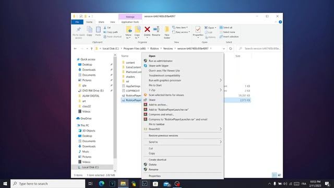Click Edit in the ribbon Open group

tap(209, 32)
